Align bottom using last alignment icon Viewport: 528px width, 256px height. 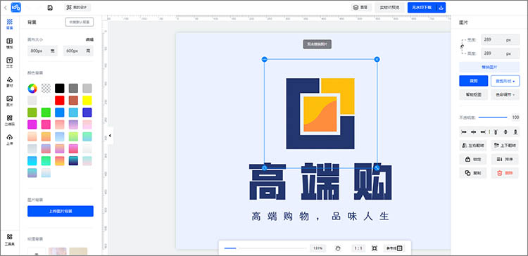click(515, 132)
